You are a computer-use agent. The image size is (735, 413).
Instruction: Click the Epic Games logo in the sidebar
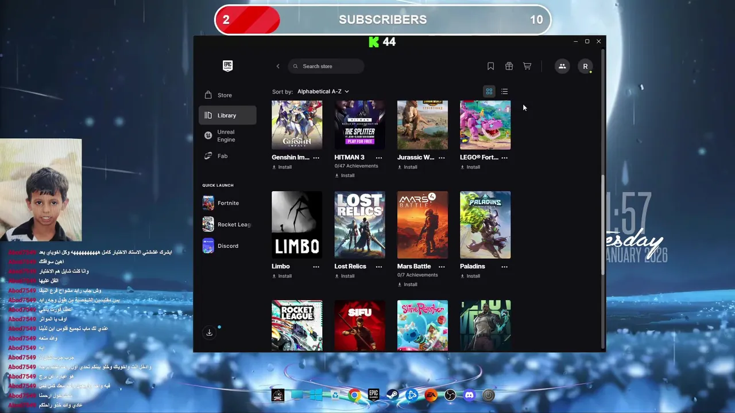[227, 66]
